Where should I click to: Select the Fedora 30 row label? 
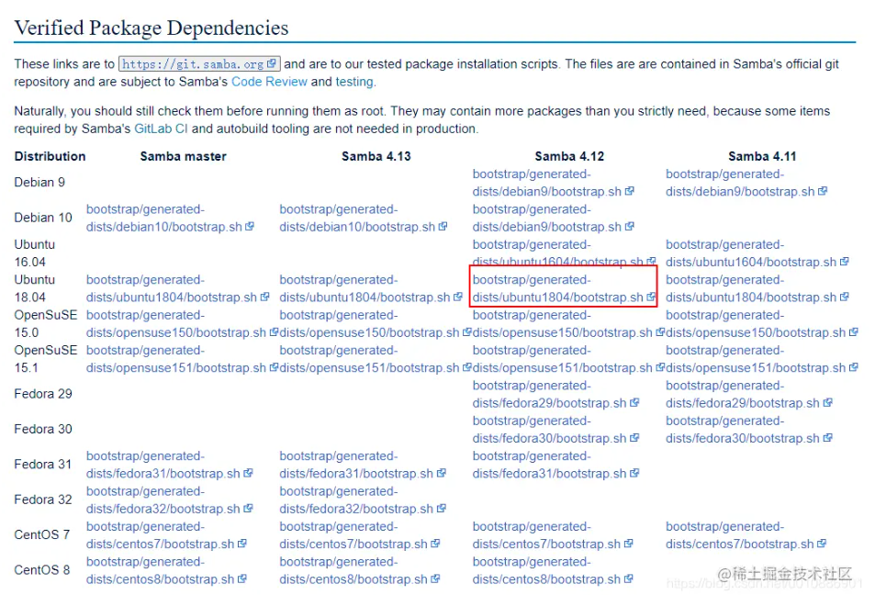43,429
